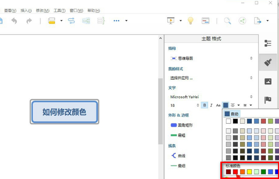Pick the black swatch in theme colors

(235, 121)
